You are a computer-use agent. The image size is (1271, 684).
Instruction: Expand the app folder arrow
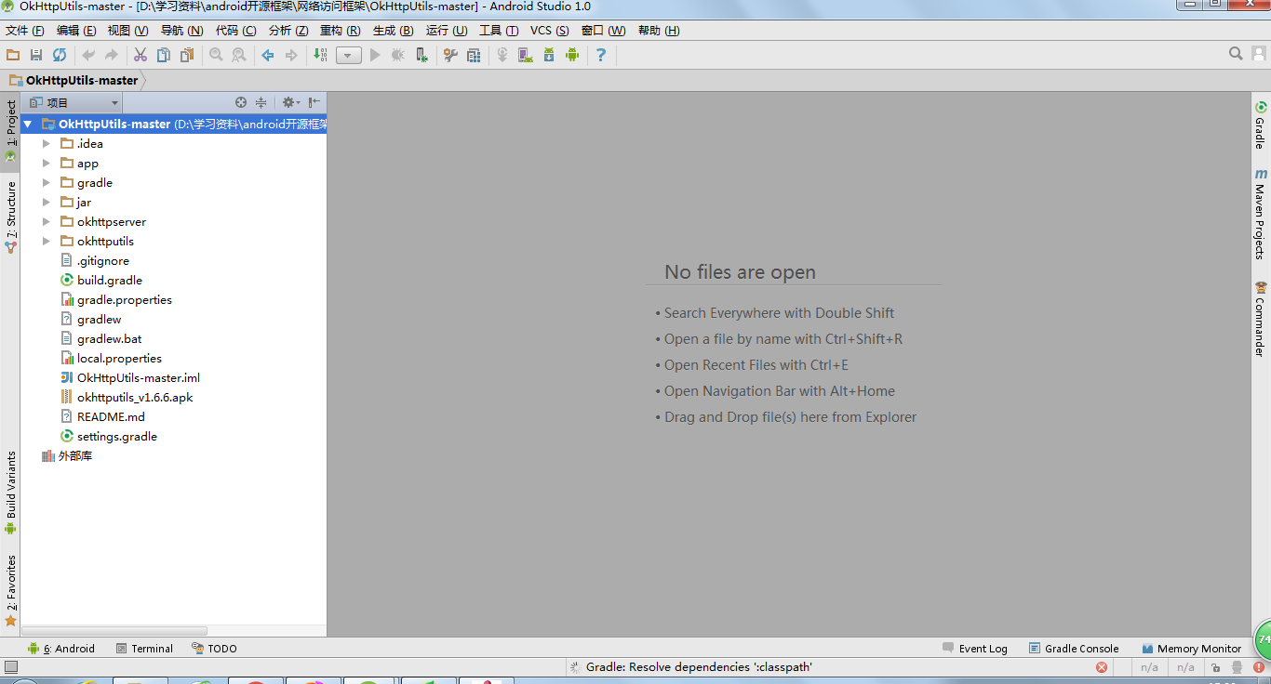tap(46, 163)
